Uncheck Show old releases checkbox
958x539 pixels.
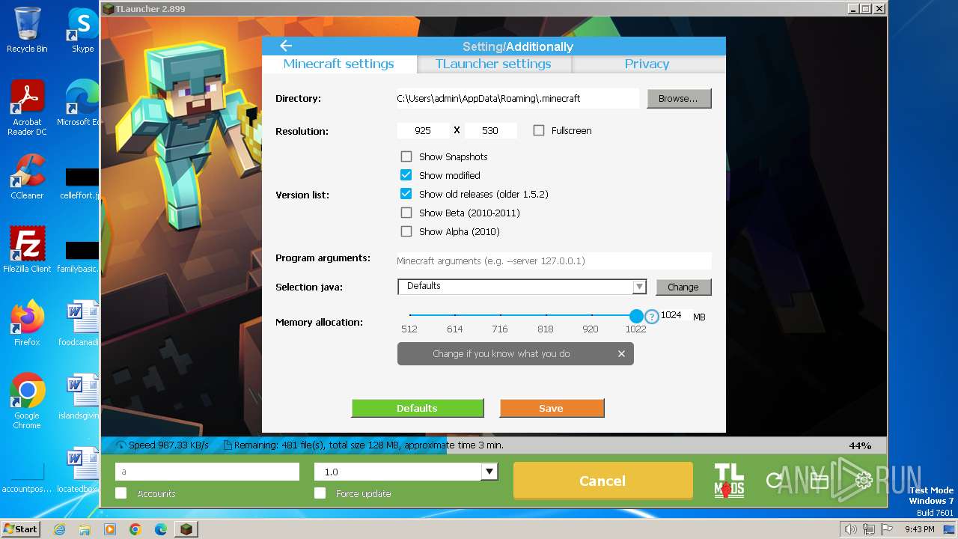[x=406, y=194]
